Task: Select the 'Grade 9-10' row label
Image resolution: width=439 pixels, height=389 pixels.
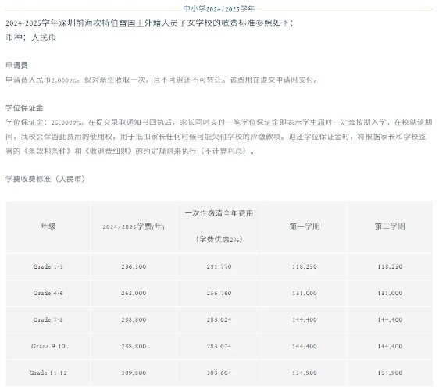Action: 48,346
